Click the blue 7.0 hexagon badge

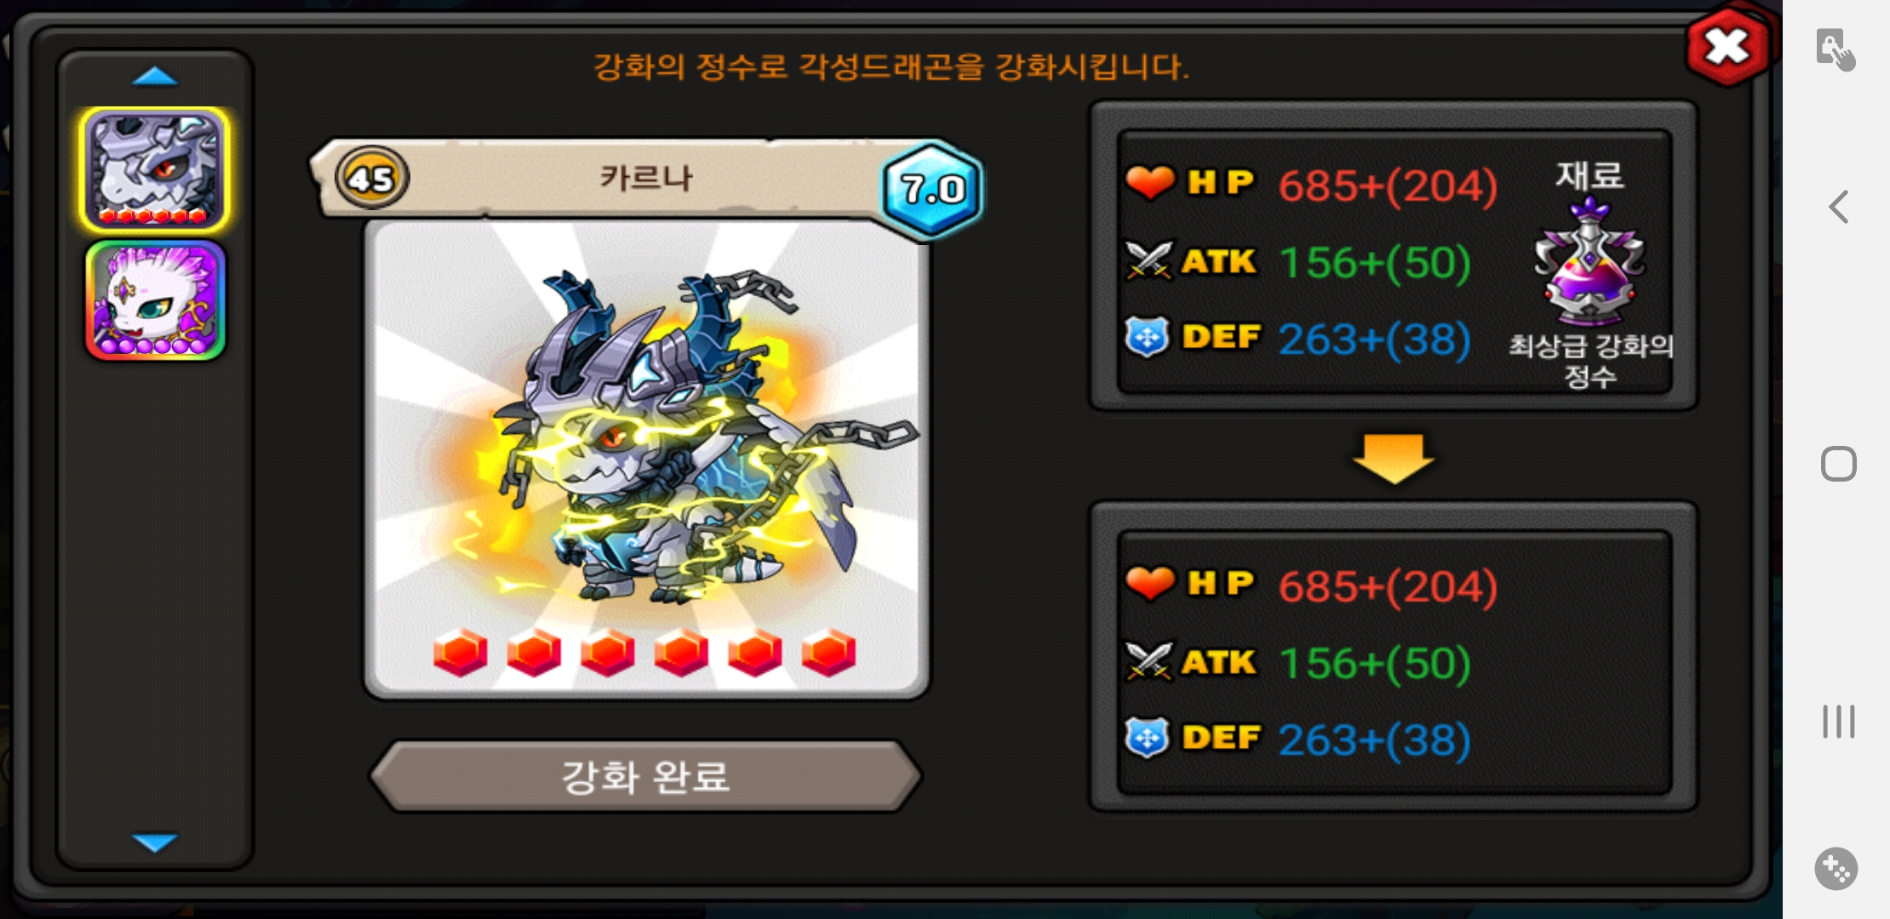[x=933, y=189]
